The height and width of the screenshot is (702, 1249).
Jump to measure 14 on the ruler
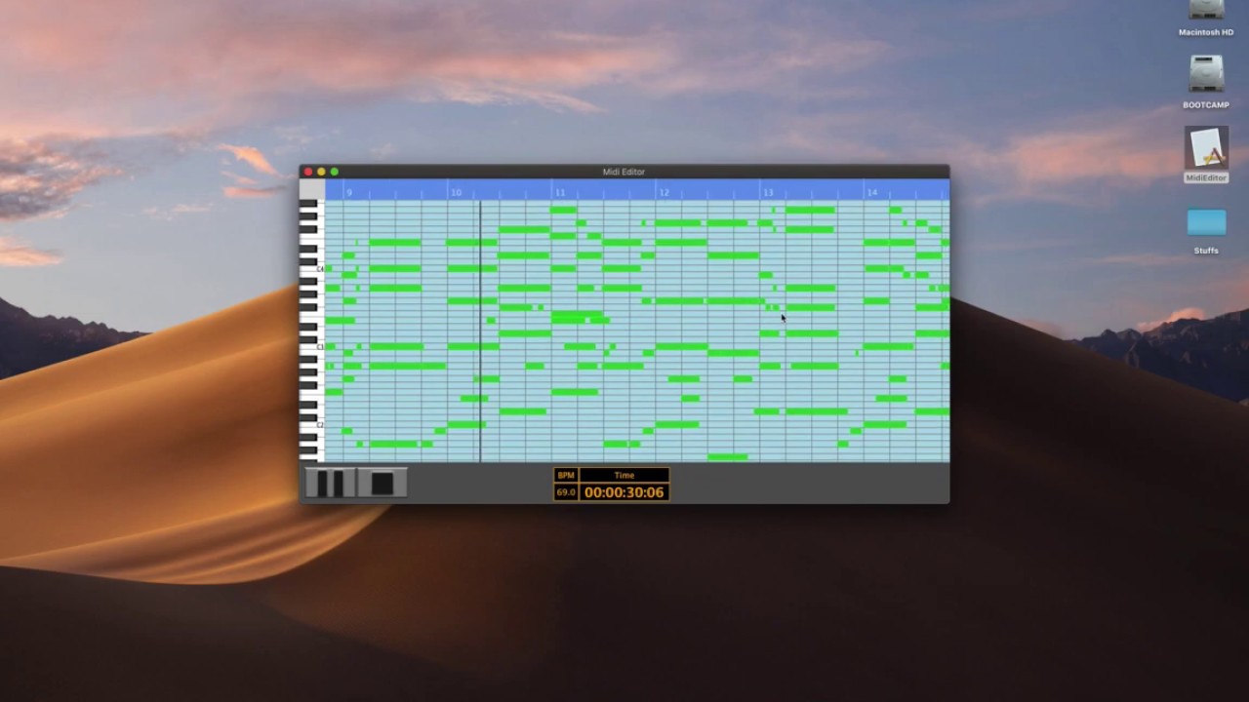872,192
